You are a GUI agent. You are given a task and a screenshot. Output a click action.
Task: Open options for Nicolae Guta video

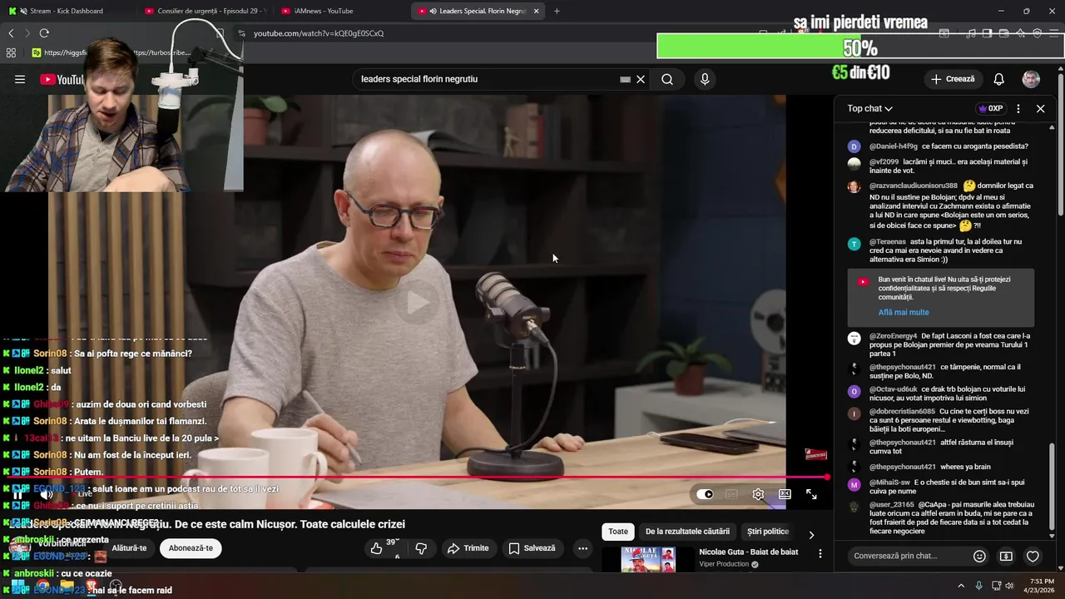[x=820, y=553]
